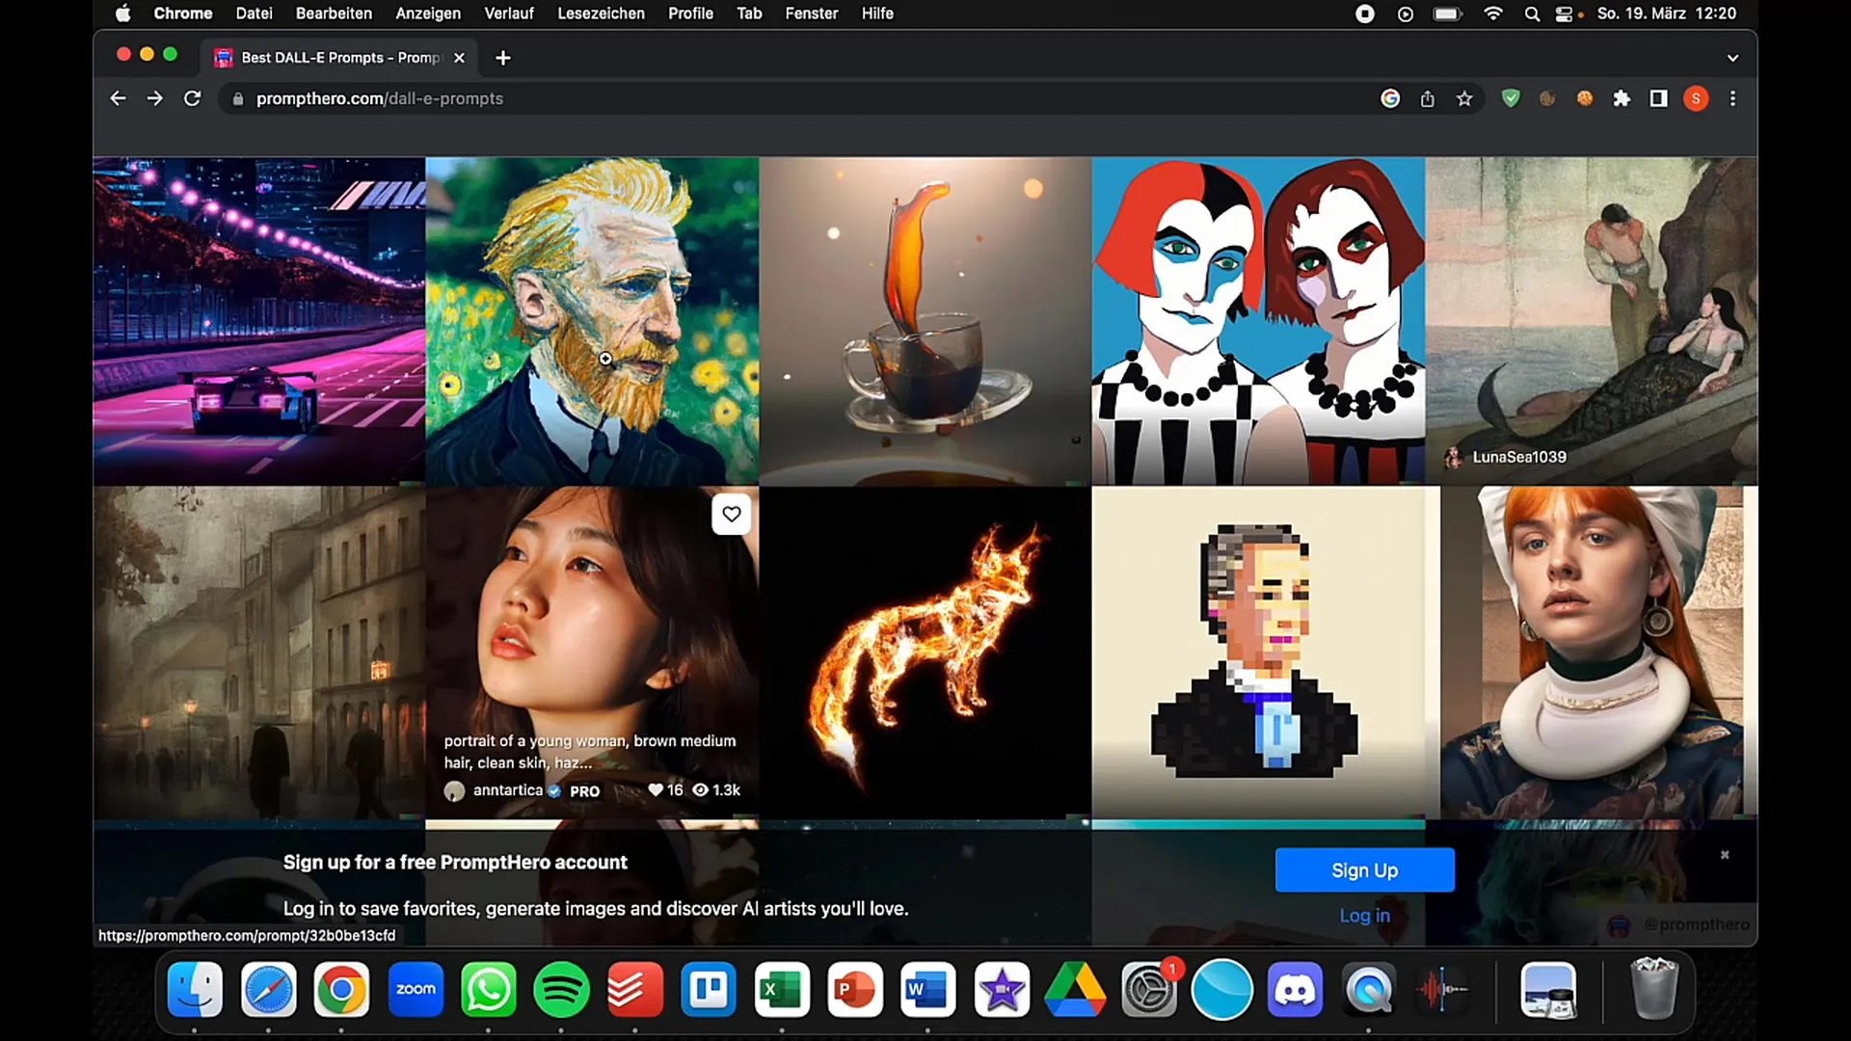This screenshot has height=1041, width=1851.
Task: Open a new browser tab
Action: (x=502, y=58)
